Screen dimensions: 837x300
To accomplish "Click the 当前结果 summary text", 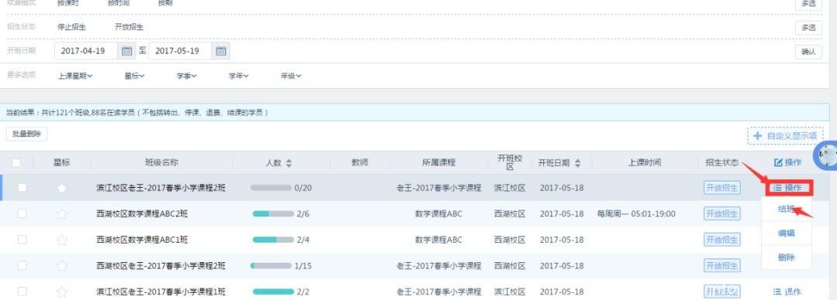I will (136, 112).
